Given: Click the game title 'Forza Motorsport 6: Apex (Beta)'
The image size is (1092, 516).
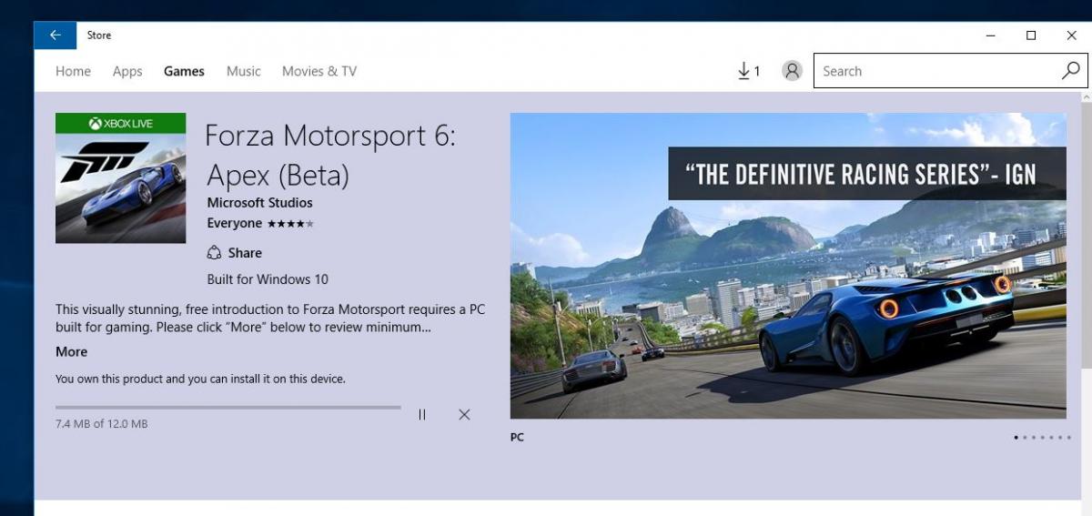Looking at the screenshot, I should (330, 154).
